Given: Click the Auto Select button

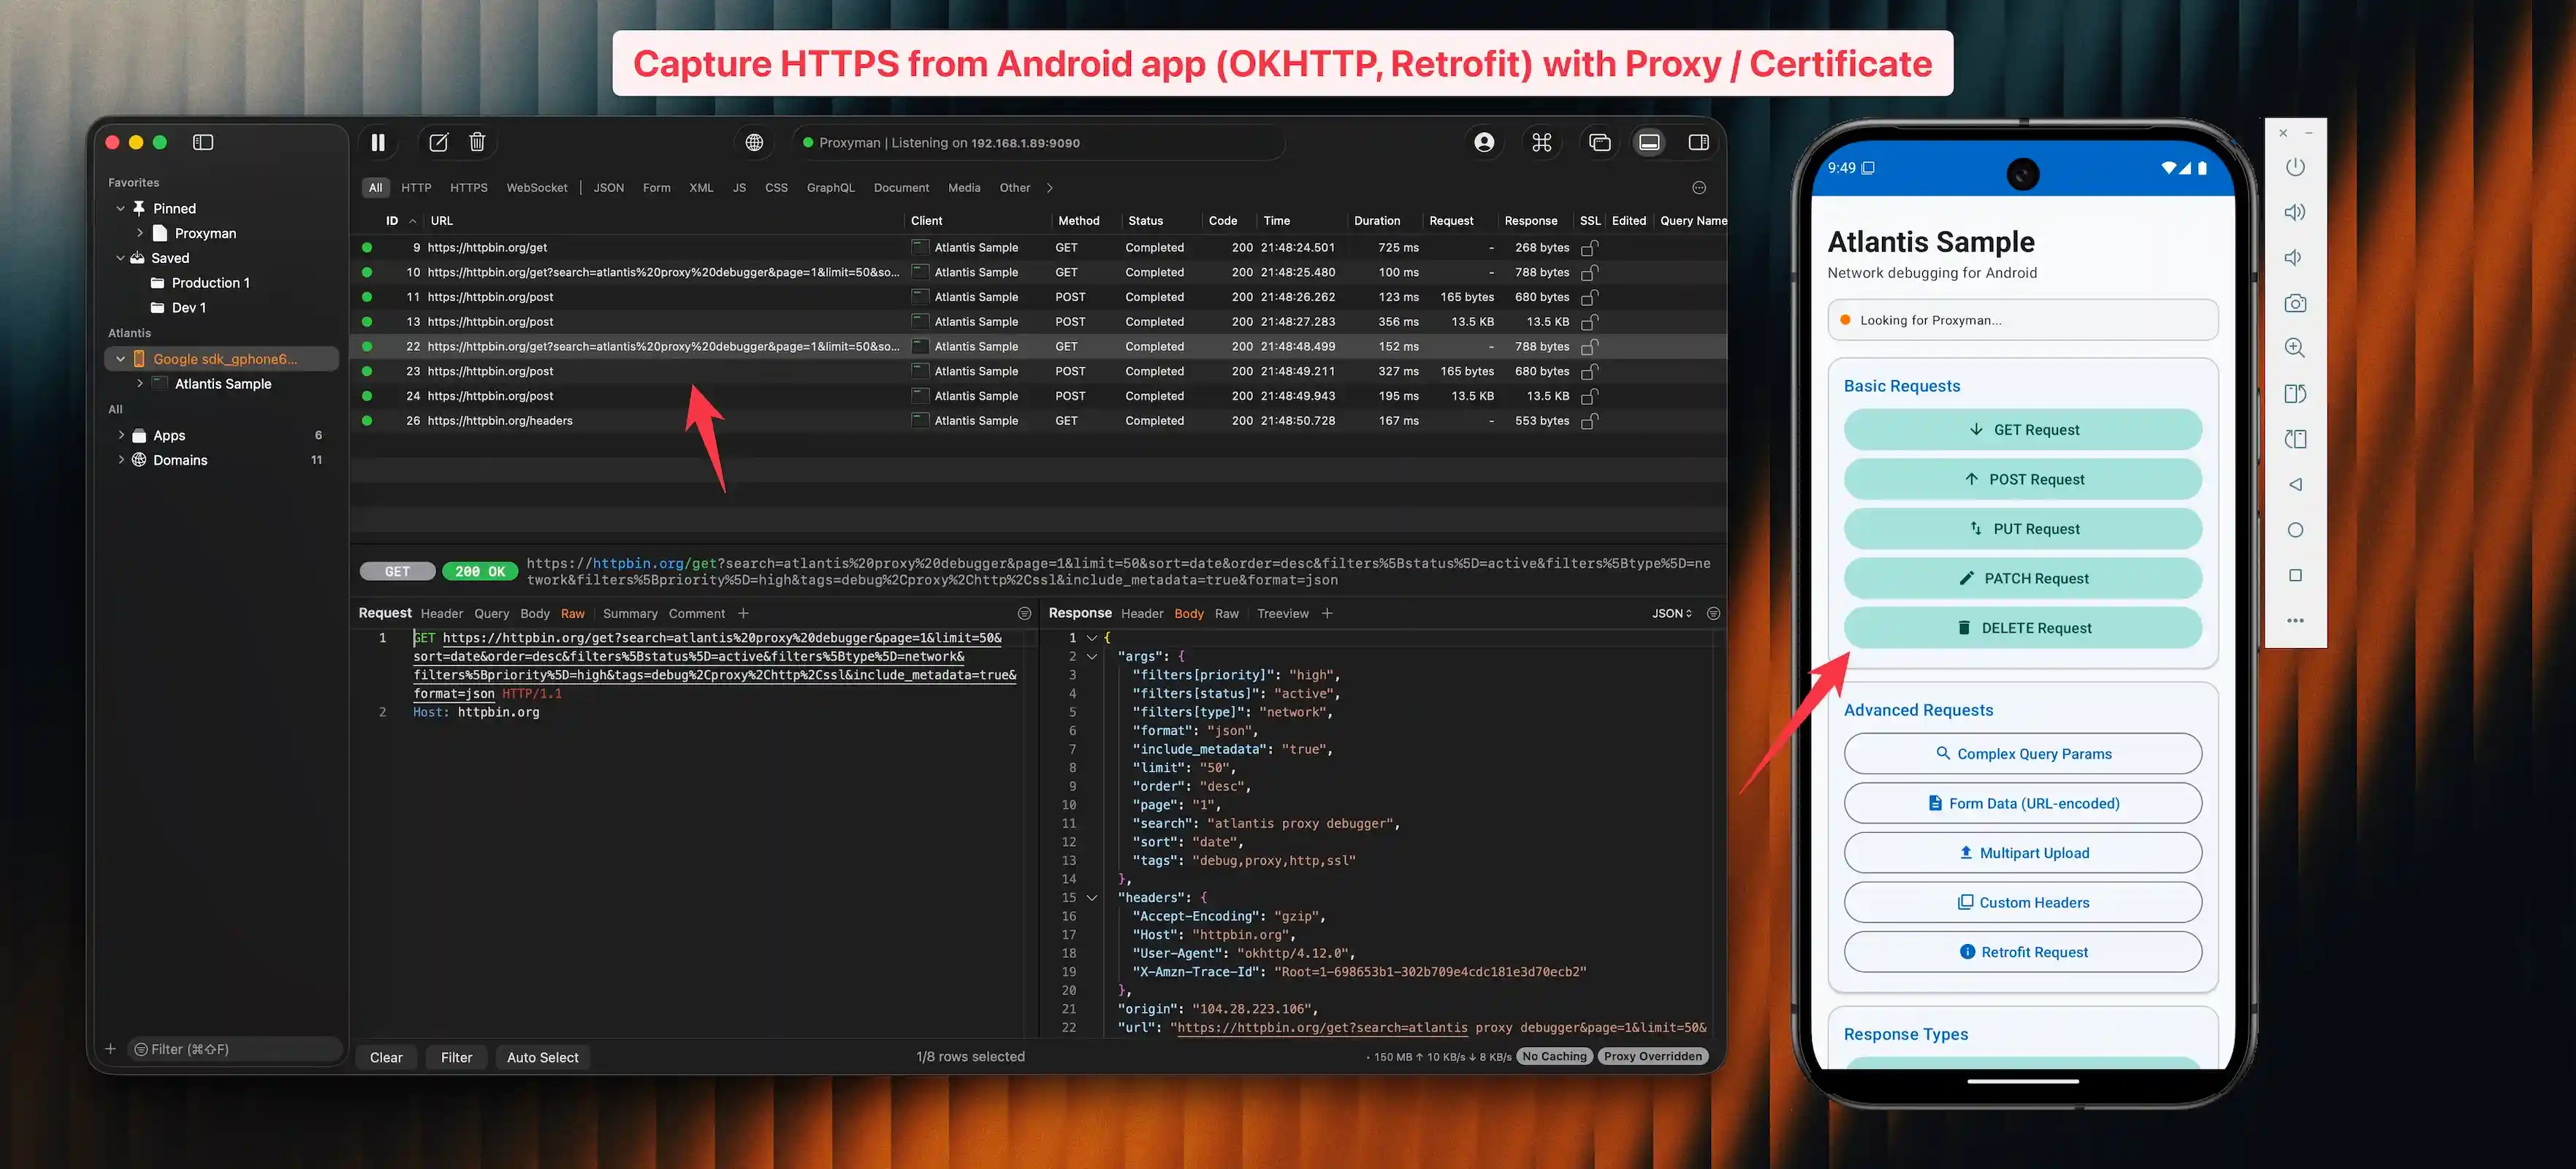Looking at the screenshot, I should pos(542,1057).
